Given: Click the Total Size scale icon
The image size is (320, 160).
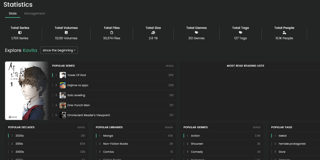Looking at the screenshot, I should click(153, 33).
